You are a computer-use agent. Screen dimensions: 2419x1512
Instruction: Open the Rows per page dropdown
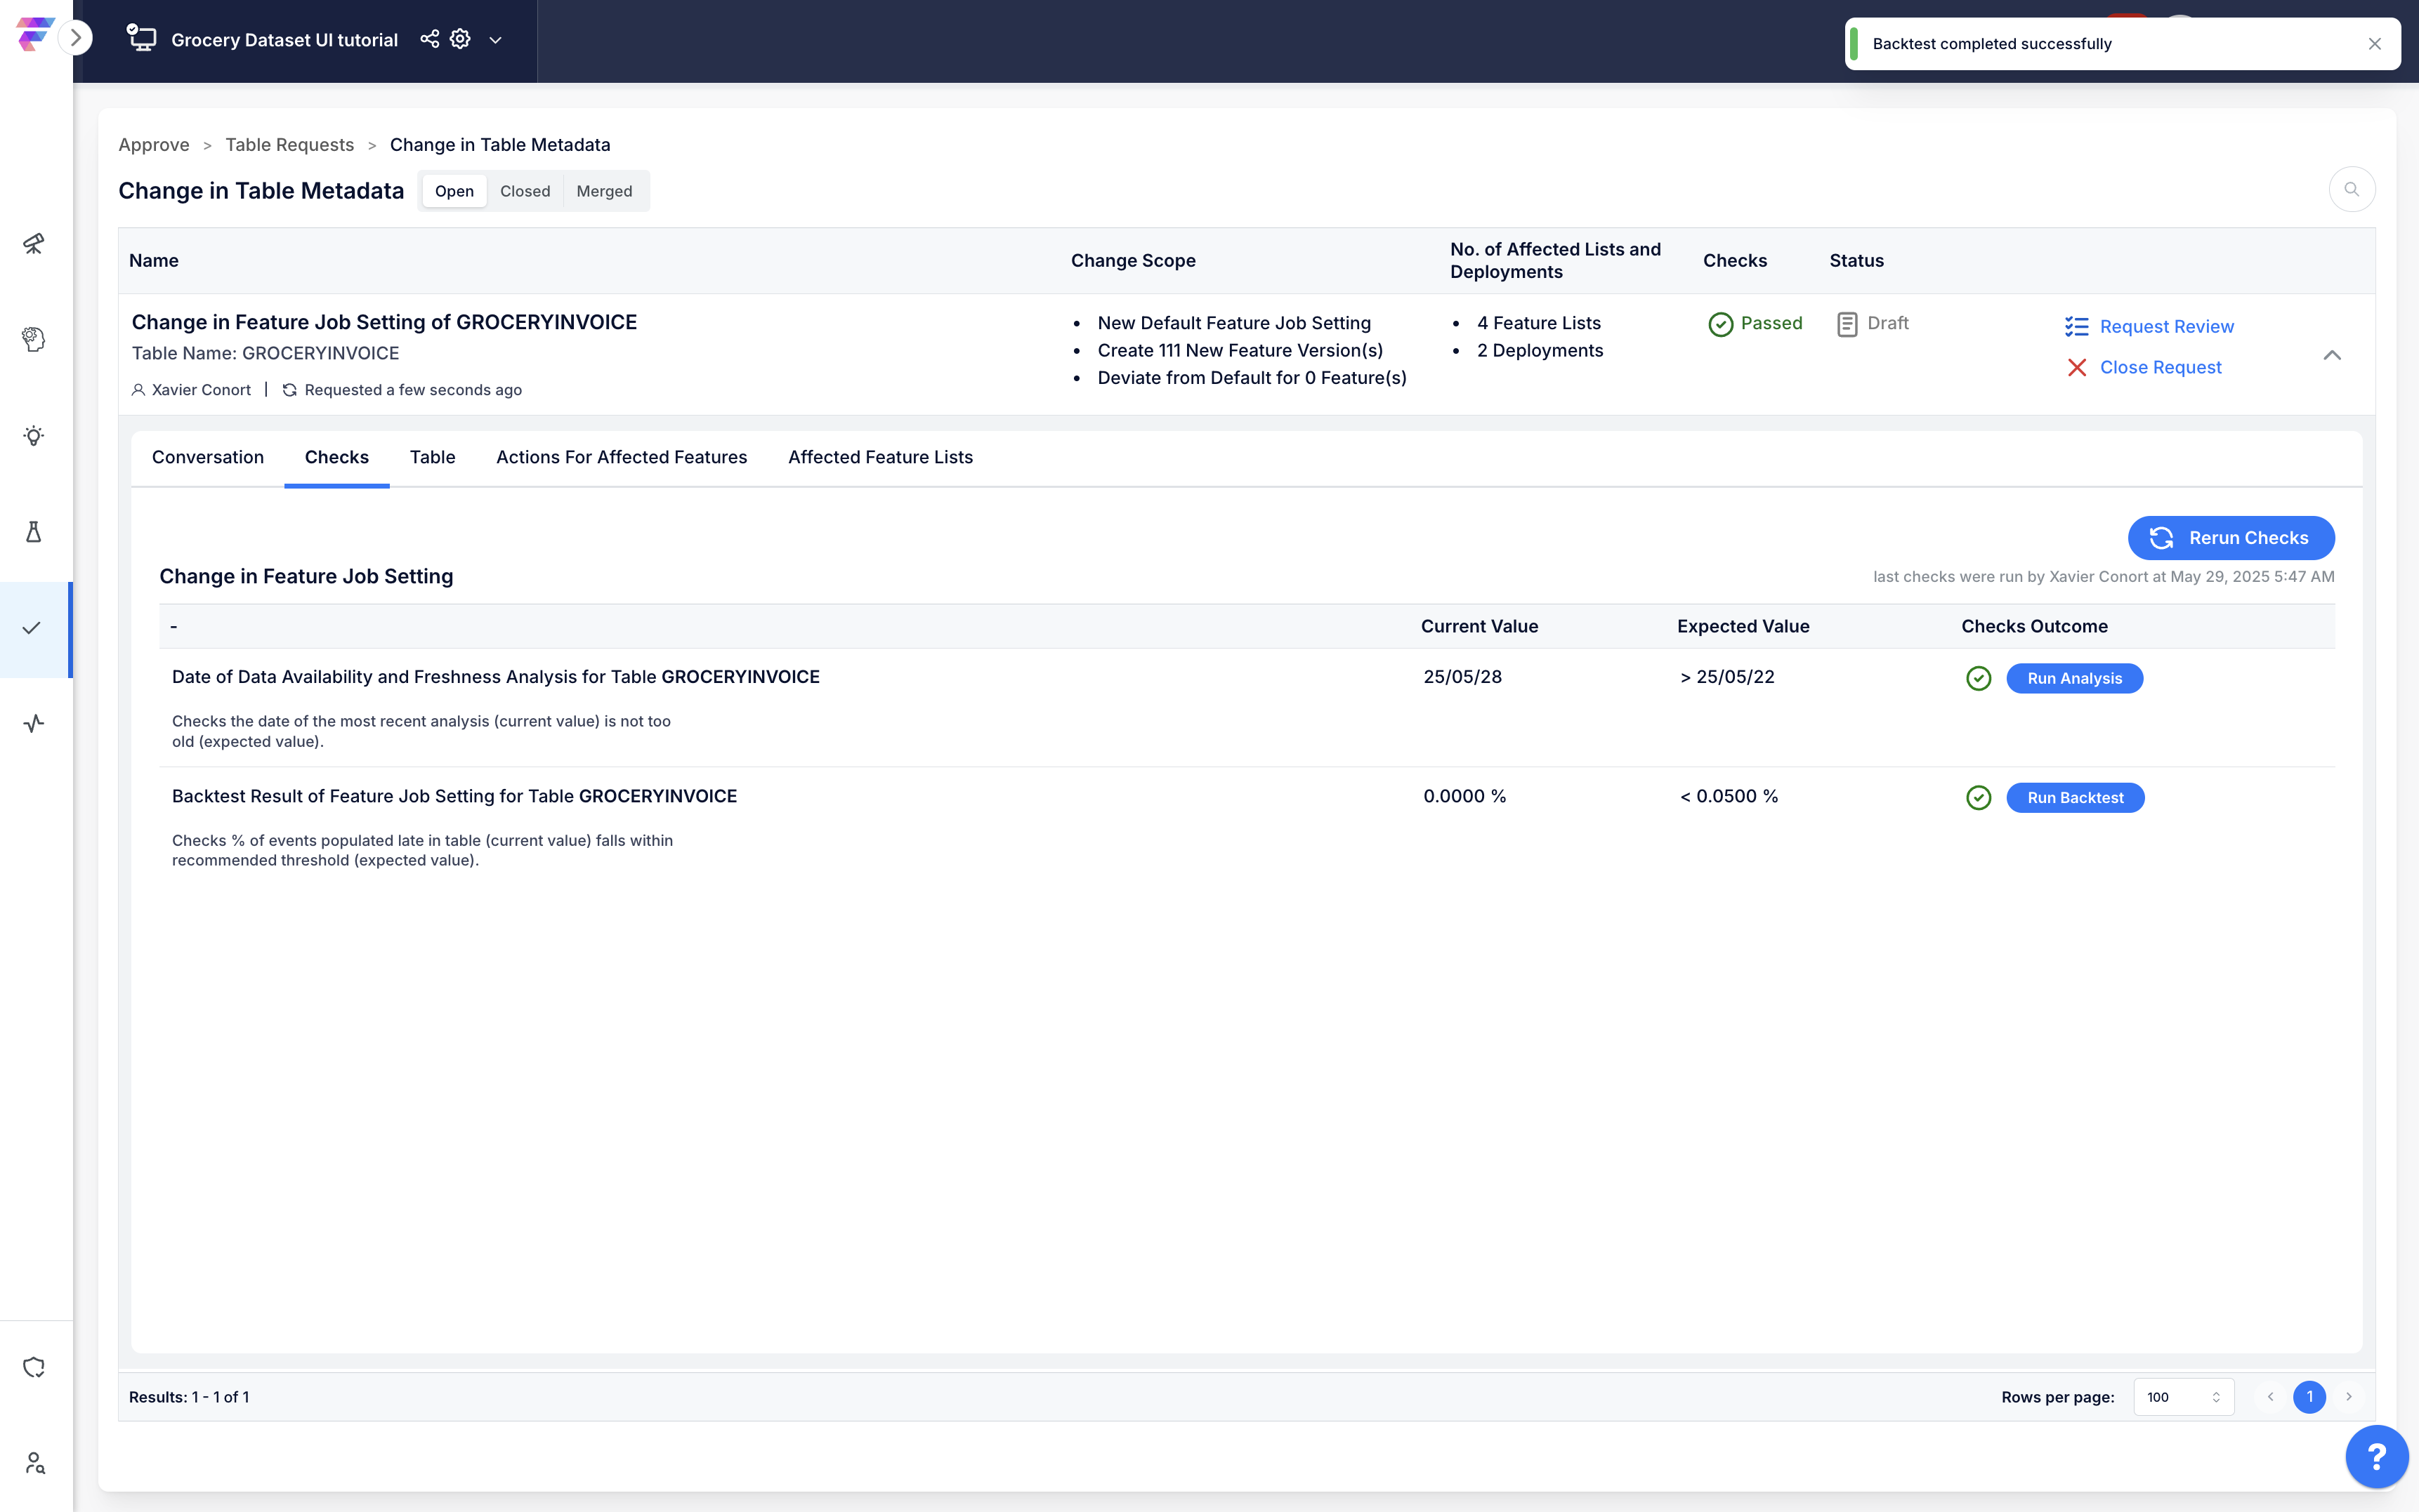pyautogui.click(x=2183, y=1397)
